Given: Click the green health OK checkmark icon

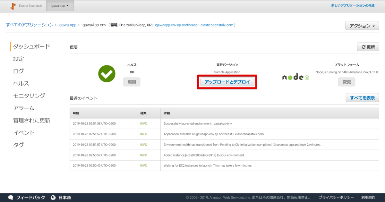Looking at the screenshot, I should [107, 74].
